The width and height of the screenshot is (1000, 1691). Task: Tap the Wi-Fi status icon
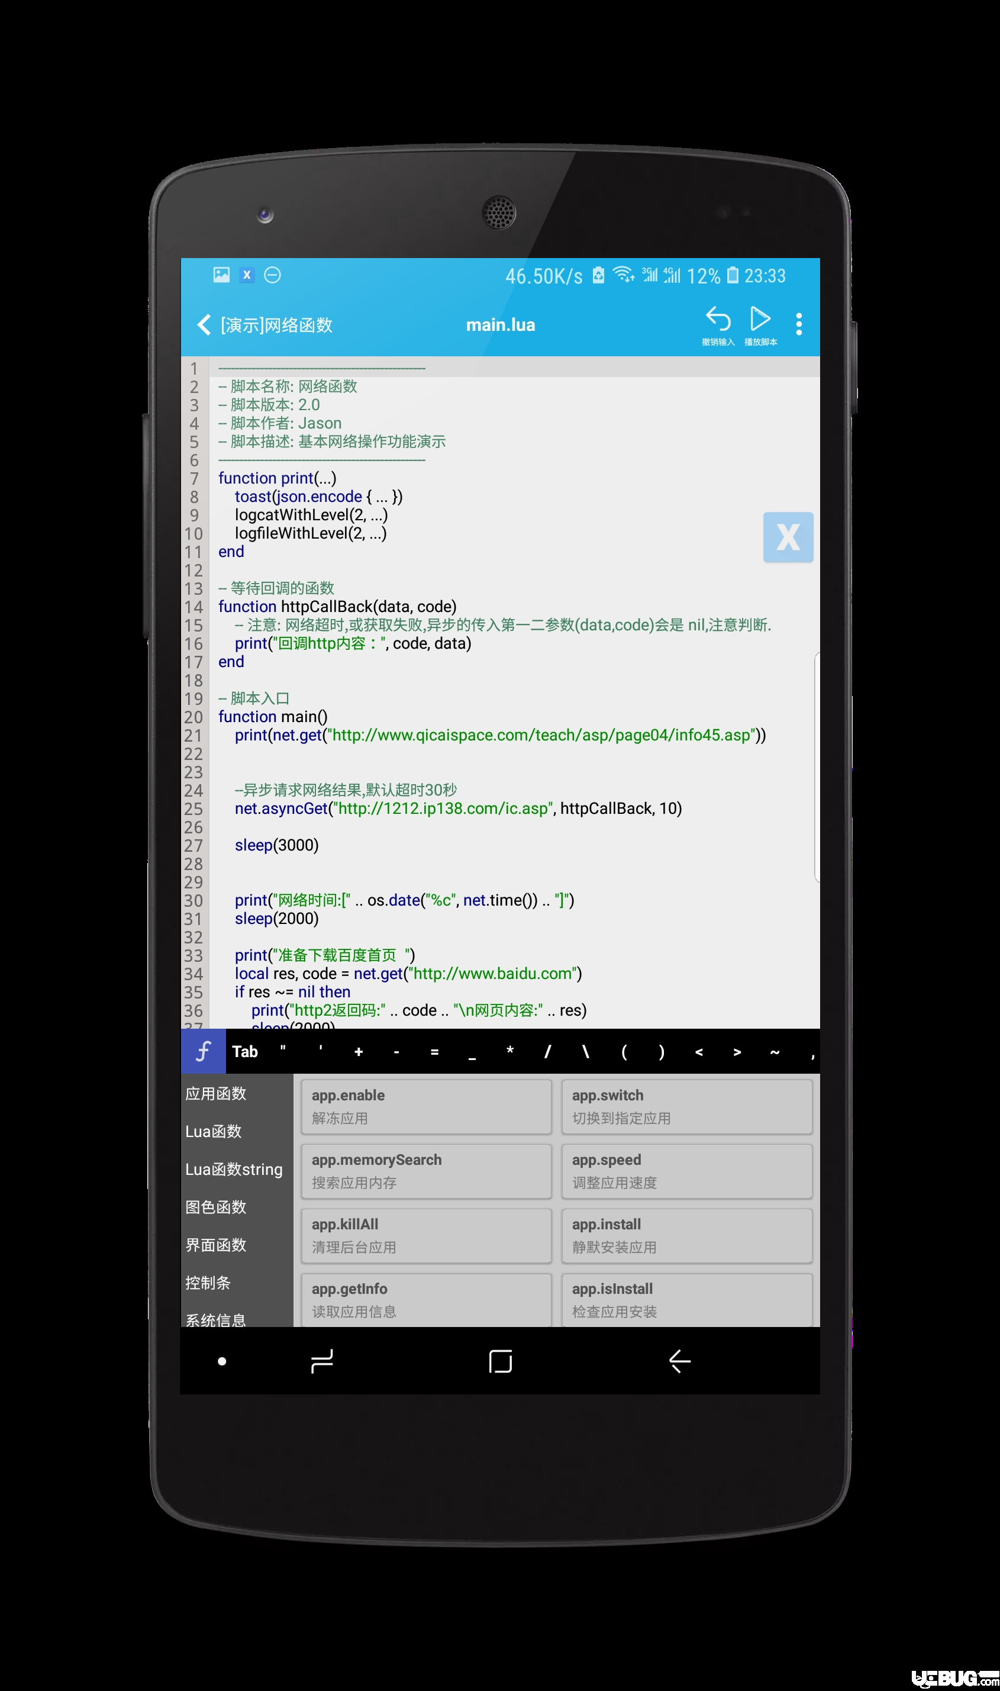click(623, 275)
